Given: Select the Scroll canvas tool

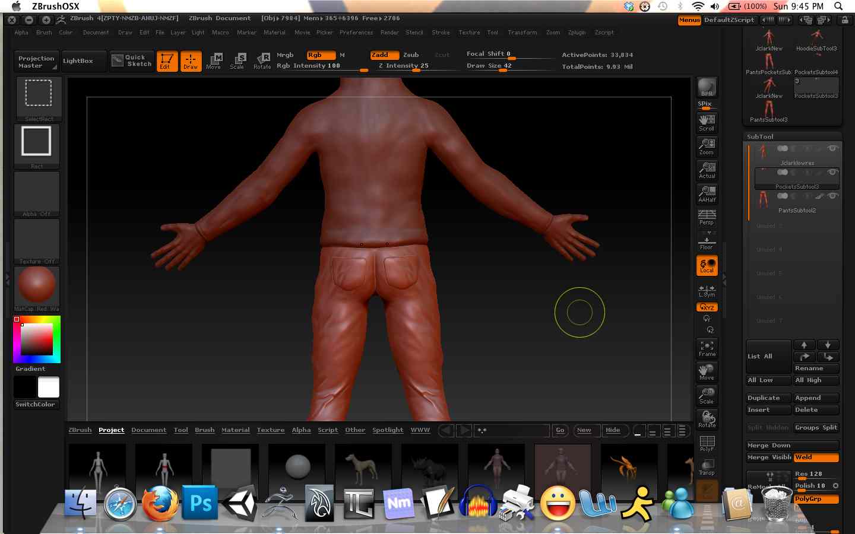Looking at the screenshot, I should click(707, 123).
